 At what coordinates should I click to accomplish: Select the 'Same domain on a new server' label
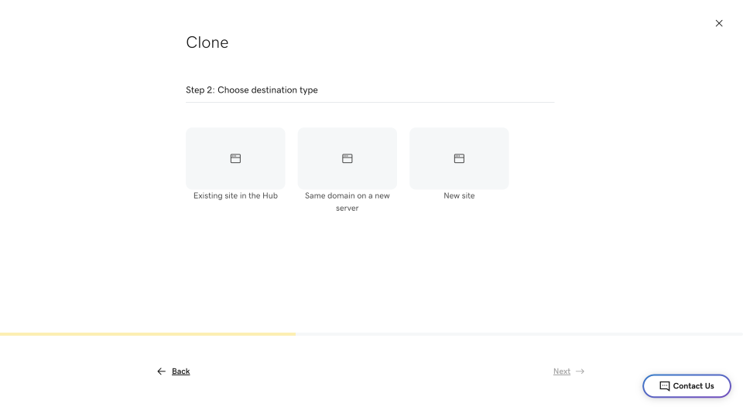(348, 202)
